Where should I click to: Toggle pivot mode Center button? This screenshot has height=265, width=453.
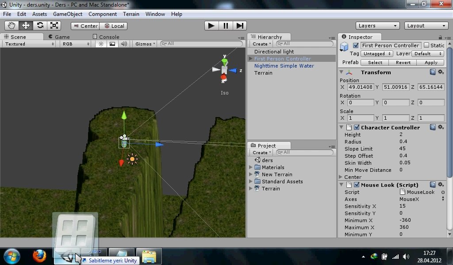tap(85, 26)
